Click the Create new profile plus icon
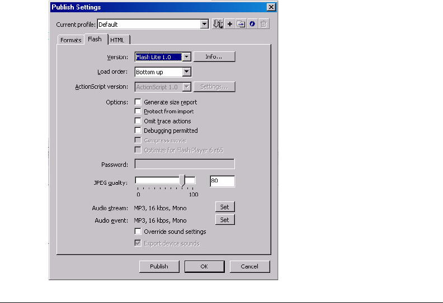This screenshot has height=303, width=443. pyautogui.click(x=230, y=24)
